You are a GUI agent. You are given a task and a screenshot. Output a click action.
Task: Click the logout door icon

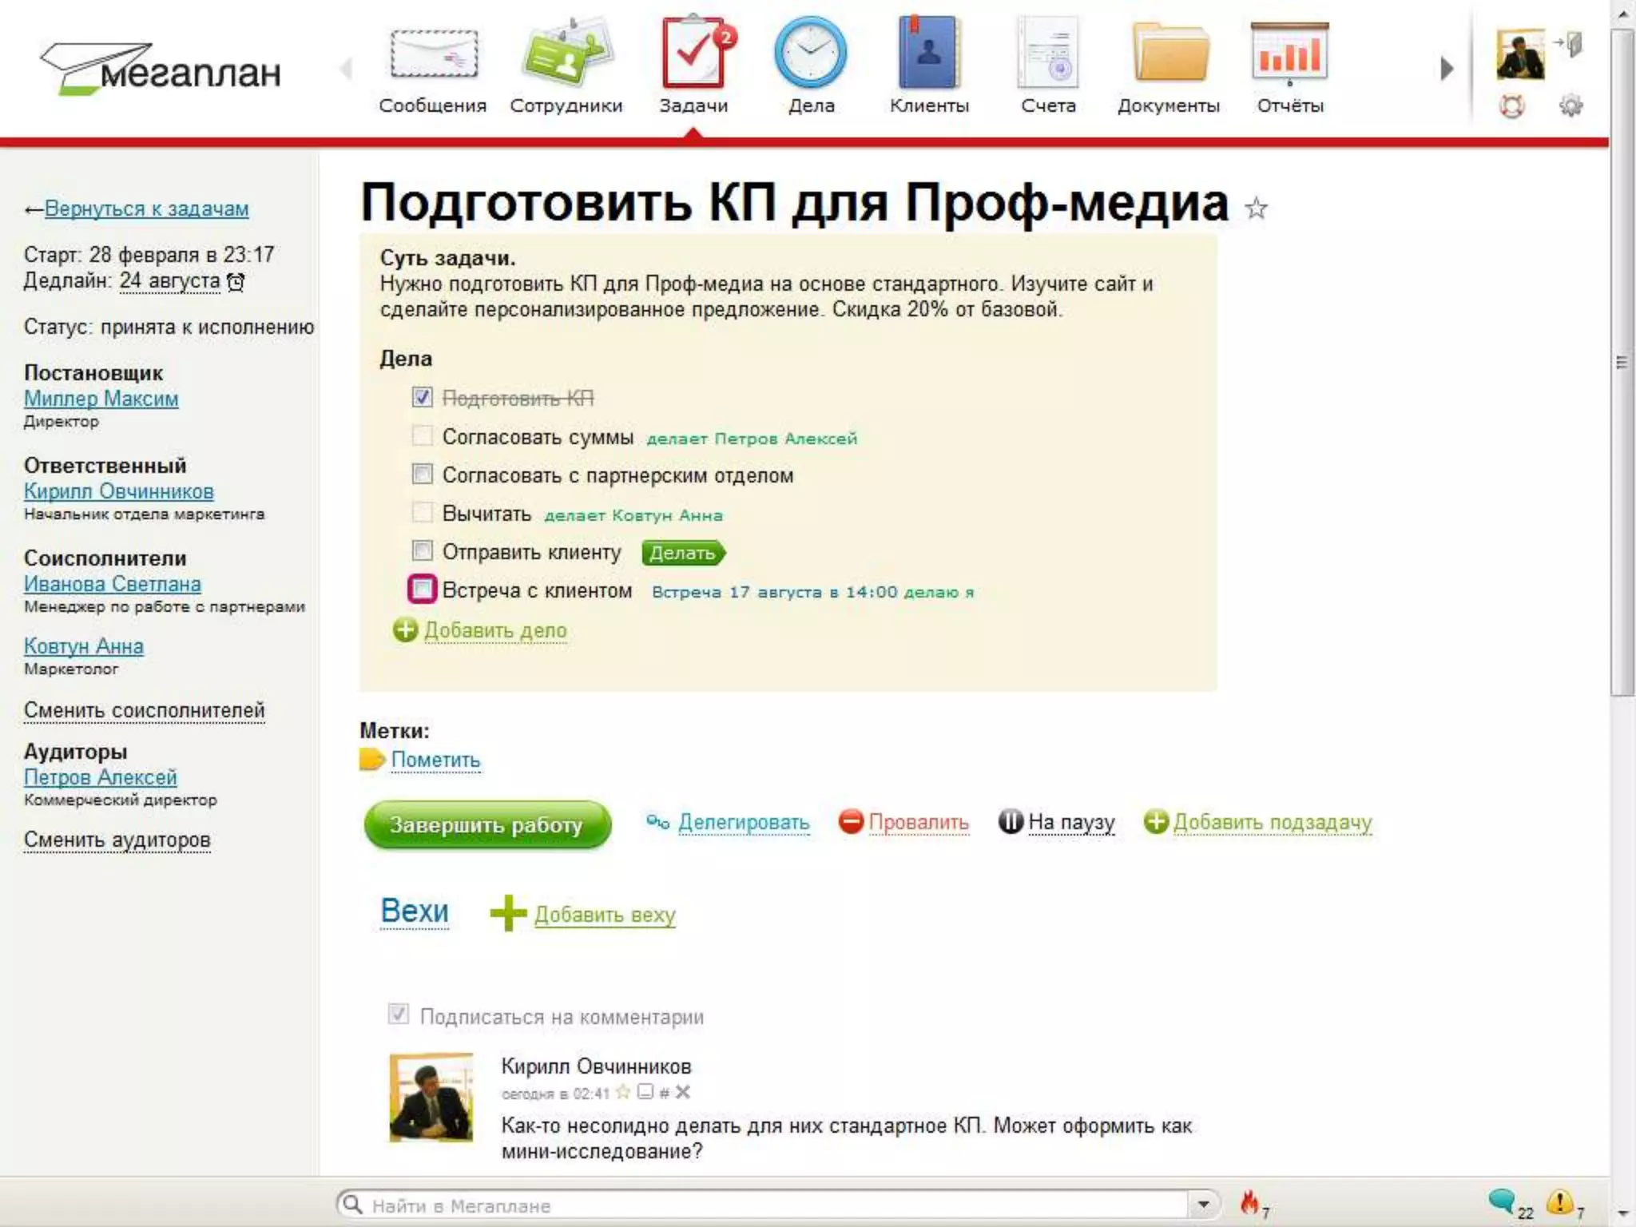(x=1569, y=43)
